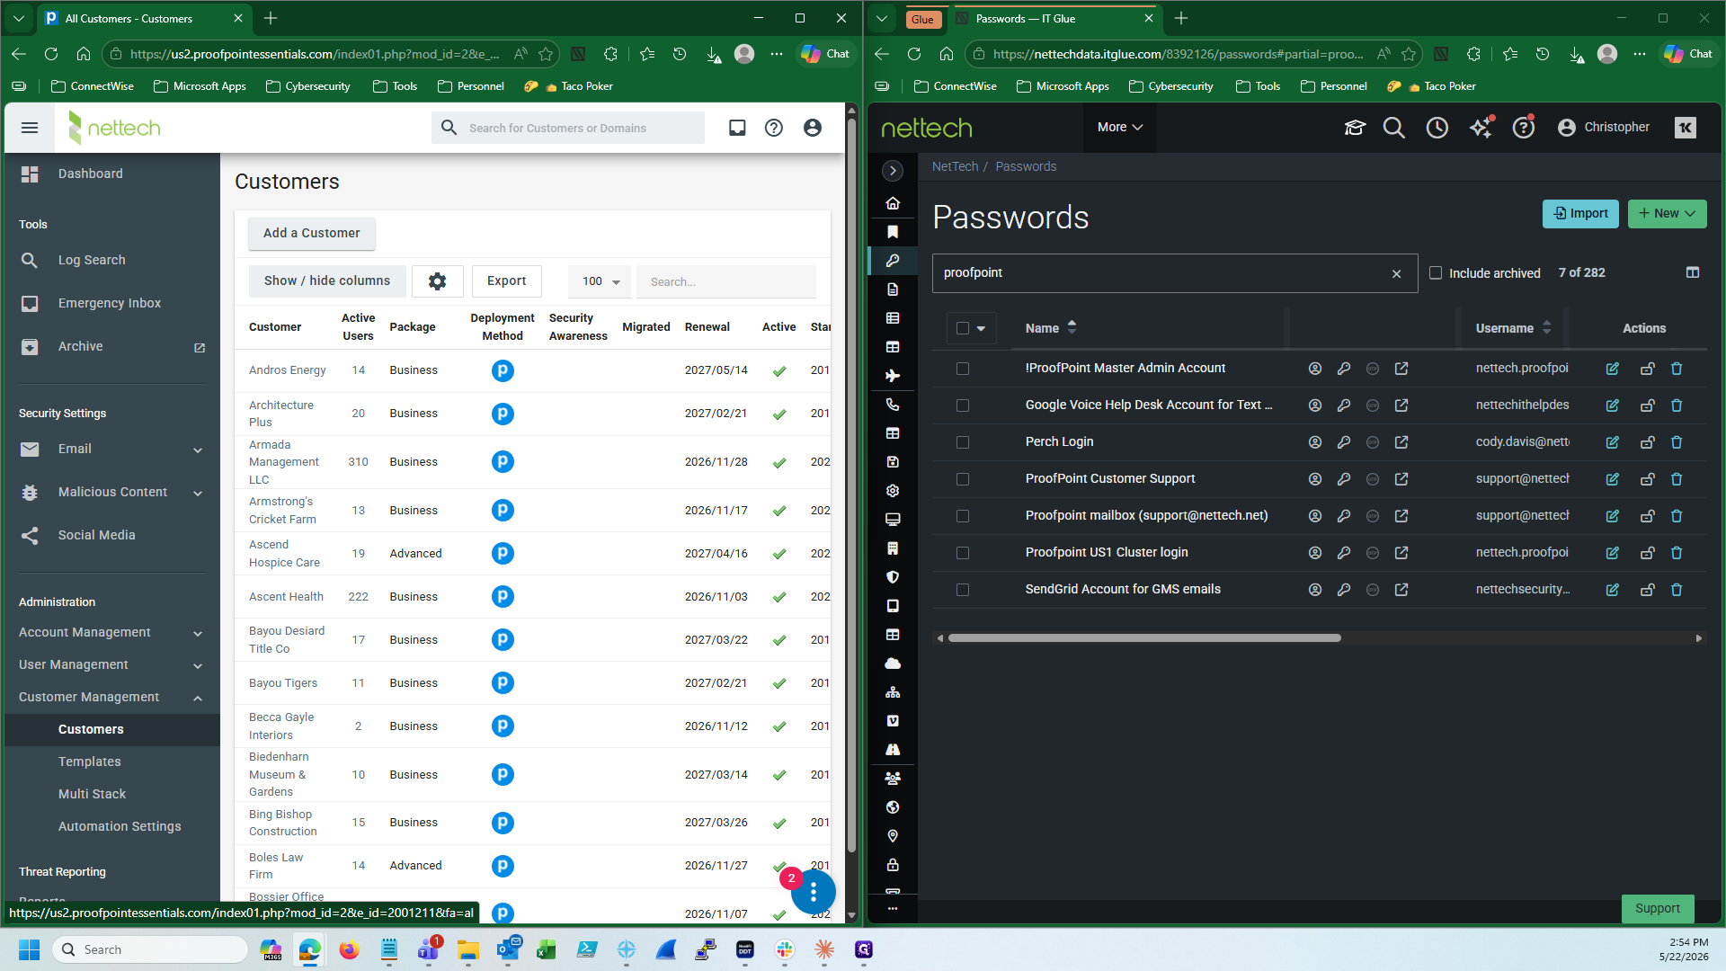Select Proofpoint US1 Cluster login checkbox

point(963,553)
